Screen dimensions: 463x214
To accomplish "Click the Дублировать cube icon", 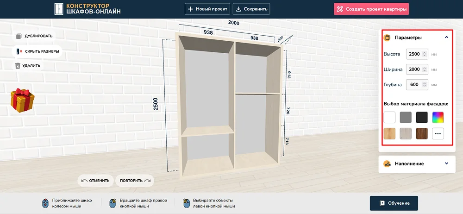I will [x=19, y=36].
